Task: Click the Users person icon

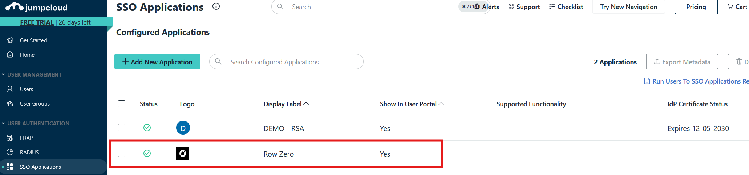Action: (x=10, y=89)
